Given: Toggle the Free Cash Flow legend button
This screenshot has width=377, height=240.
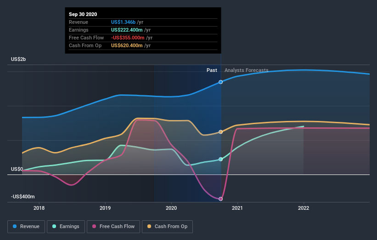Looking at the screenshot, I should tap(113, 227).
